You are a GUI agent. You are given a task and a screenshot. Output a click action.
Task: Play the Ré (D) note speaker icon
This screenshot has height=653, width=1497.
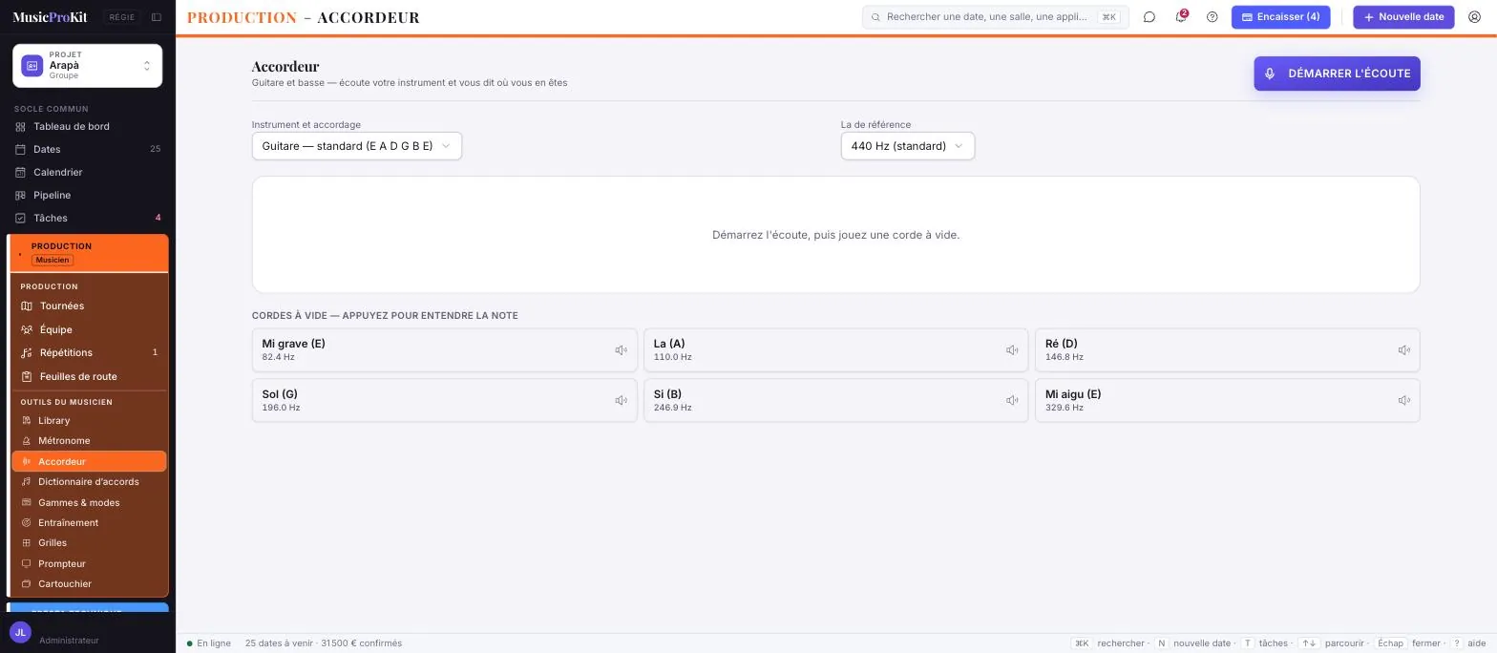pos(1403,350)
